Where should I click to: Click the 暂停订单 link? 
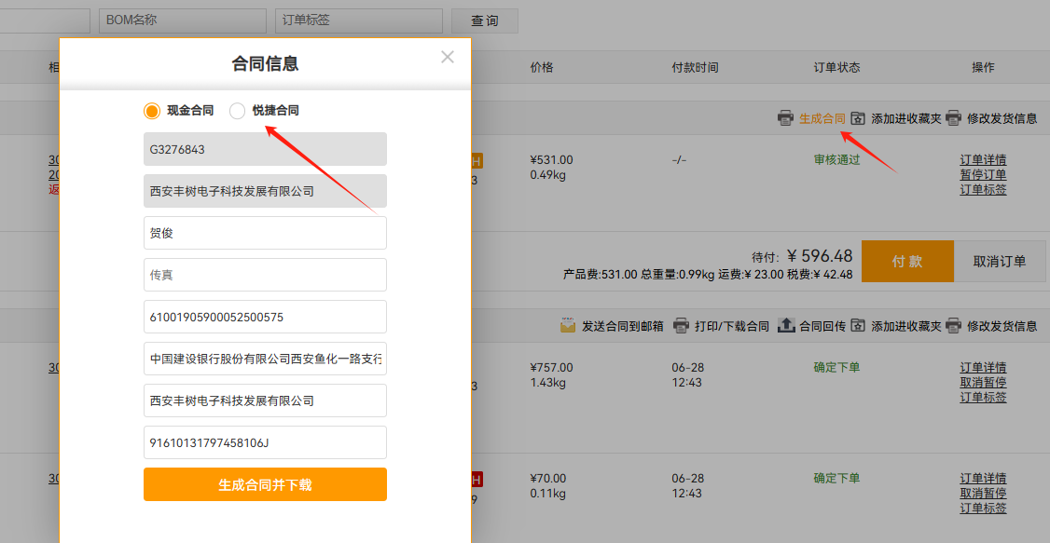[x=983, y=175]
